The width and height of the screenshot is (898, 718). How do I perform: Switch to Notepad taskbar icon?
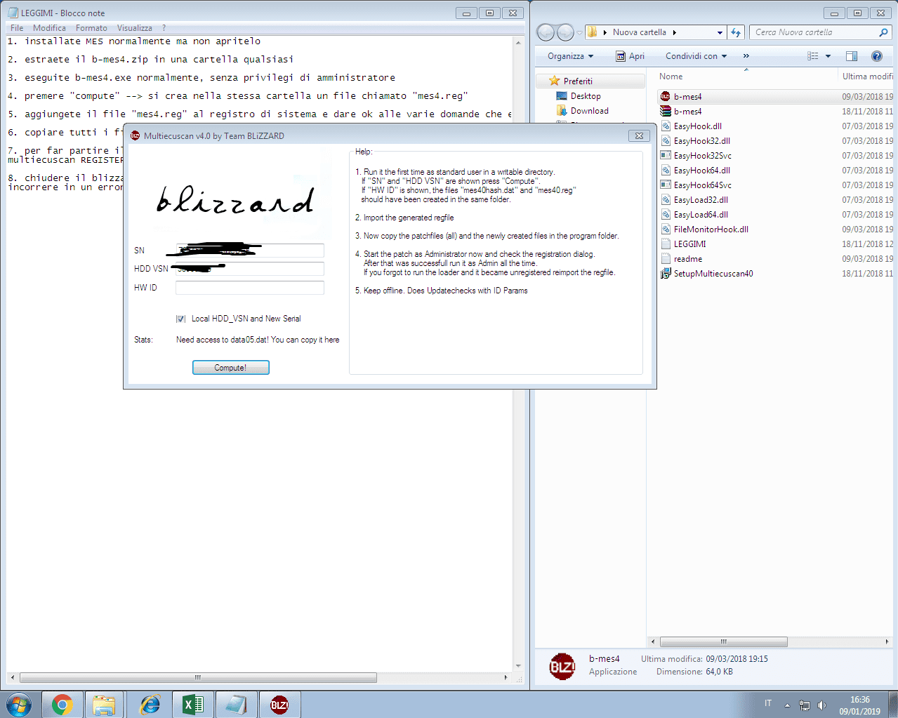pyautogui.click(x=237, y=705)
